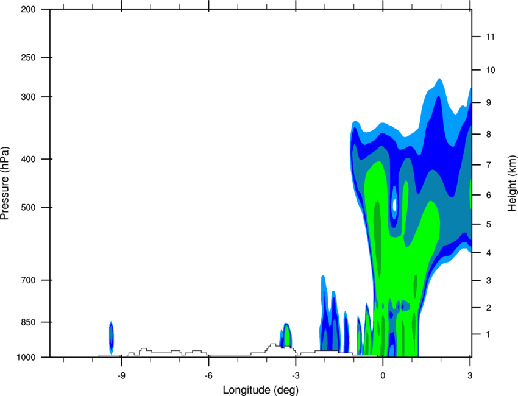Screen dimensions: 518x396
Task: Click the -3 longitude tick label
Action: [296, 375]
